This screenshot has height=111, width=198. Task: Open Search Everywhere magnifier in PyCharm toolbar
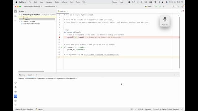pos(178,6)
